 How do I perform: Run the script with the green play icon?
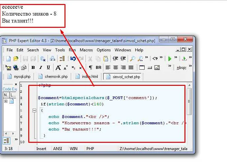[x=170, y=59]
